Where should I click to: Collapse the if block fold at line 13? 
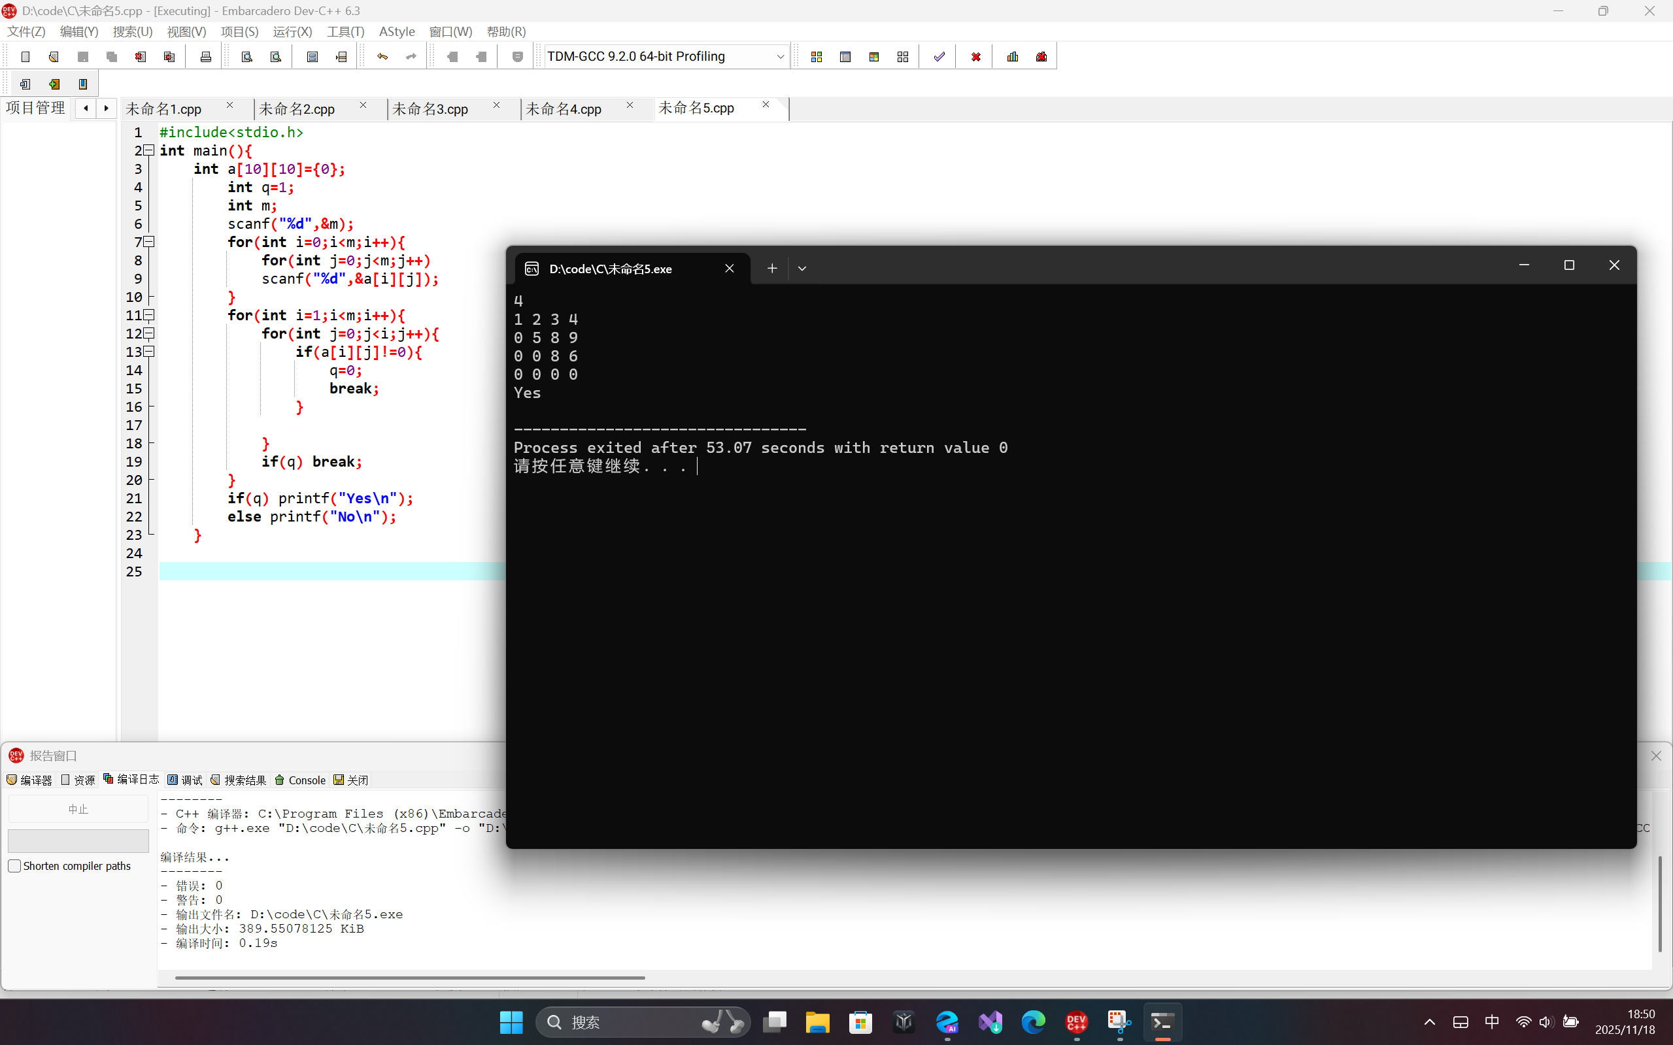148,352
